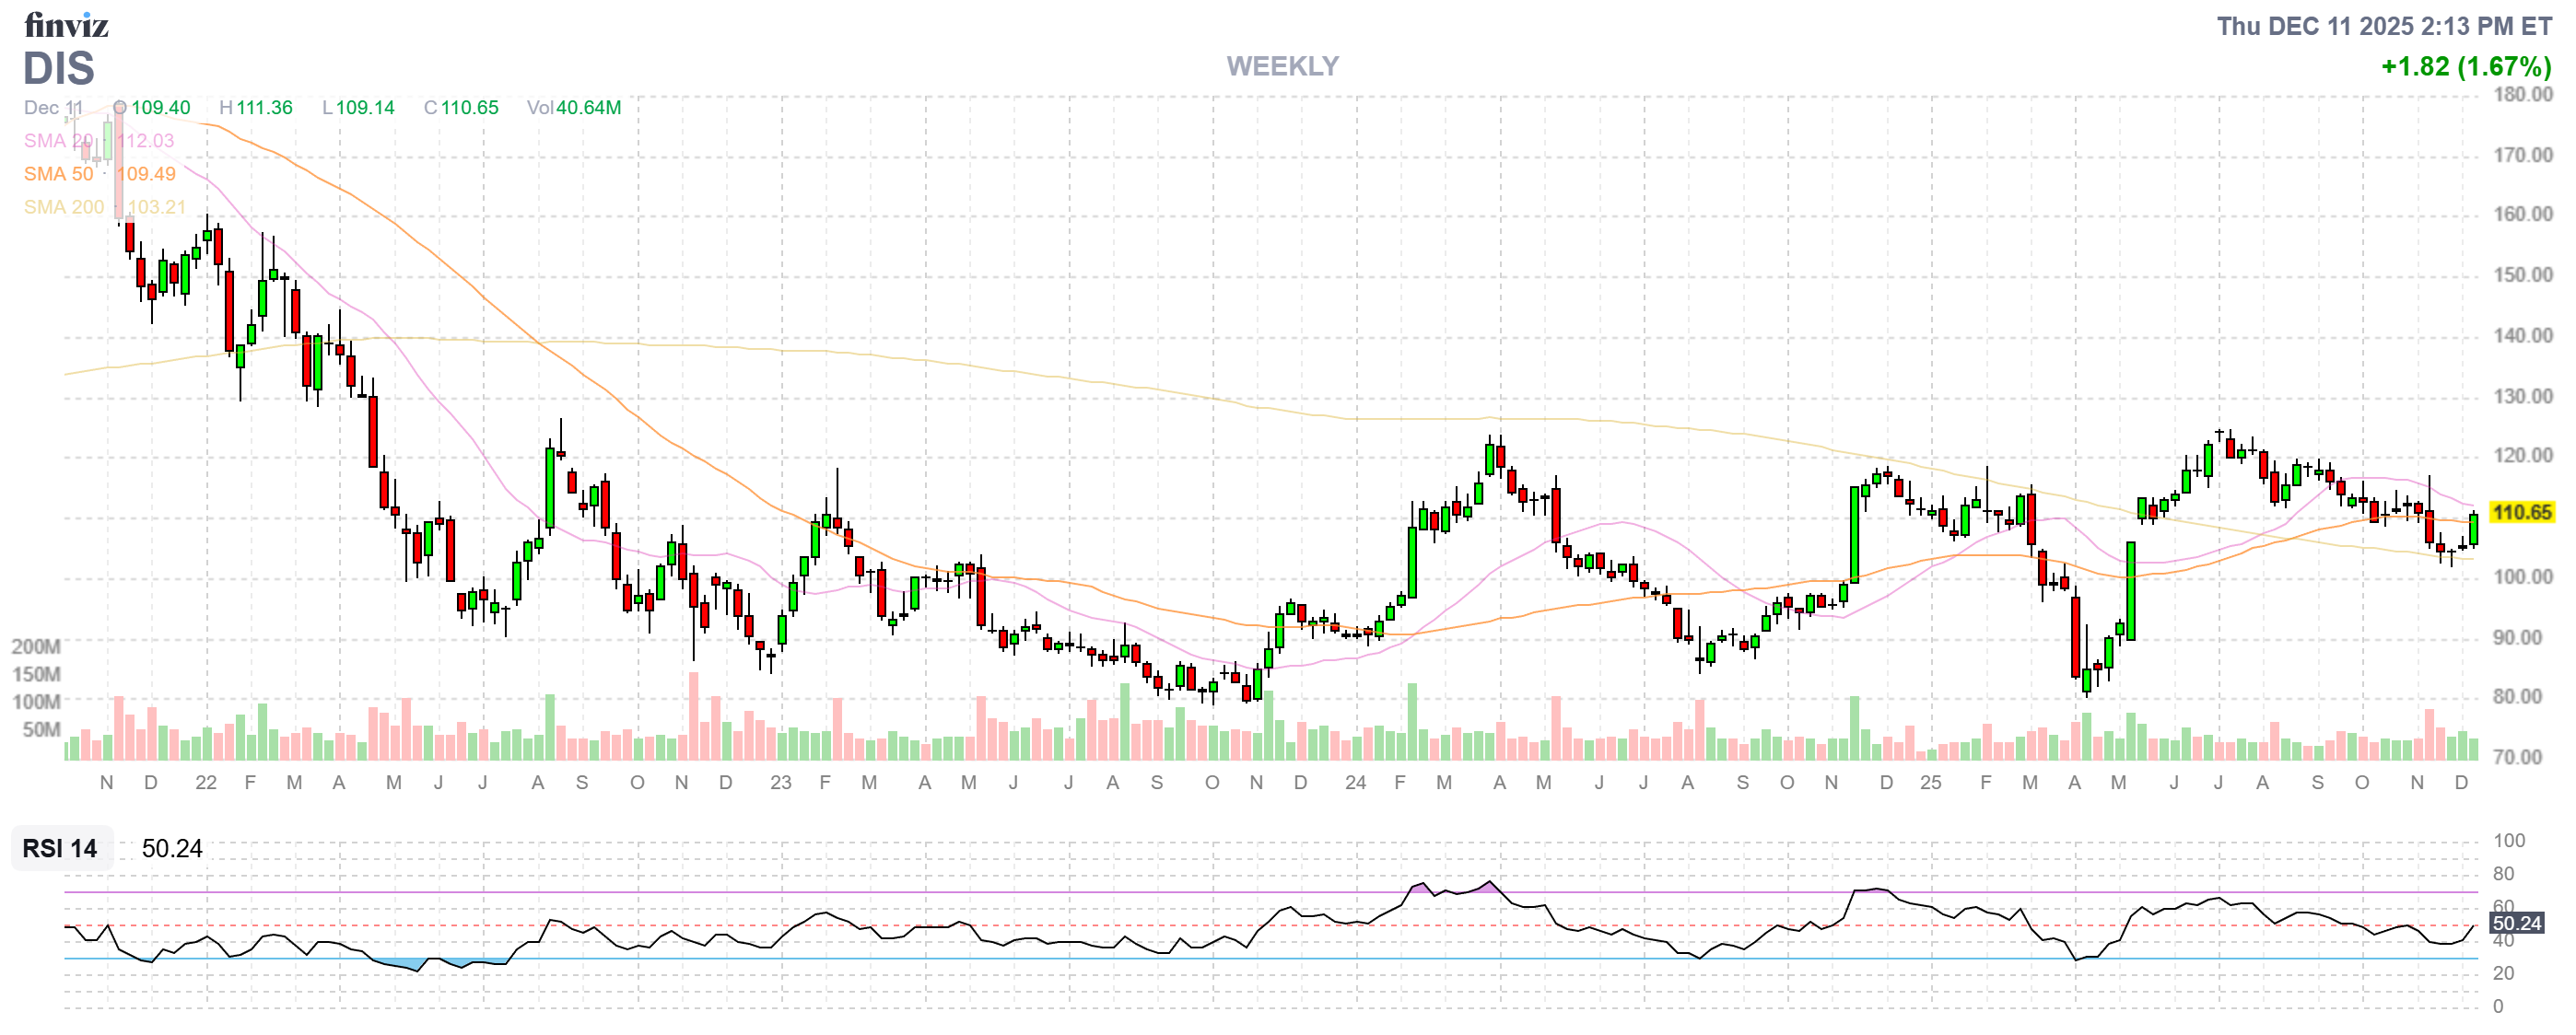This screenshot has width=2576, height=1035.
Task: Click the DIS ticker symbol
Action: point(59,69)
